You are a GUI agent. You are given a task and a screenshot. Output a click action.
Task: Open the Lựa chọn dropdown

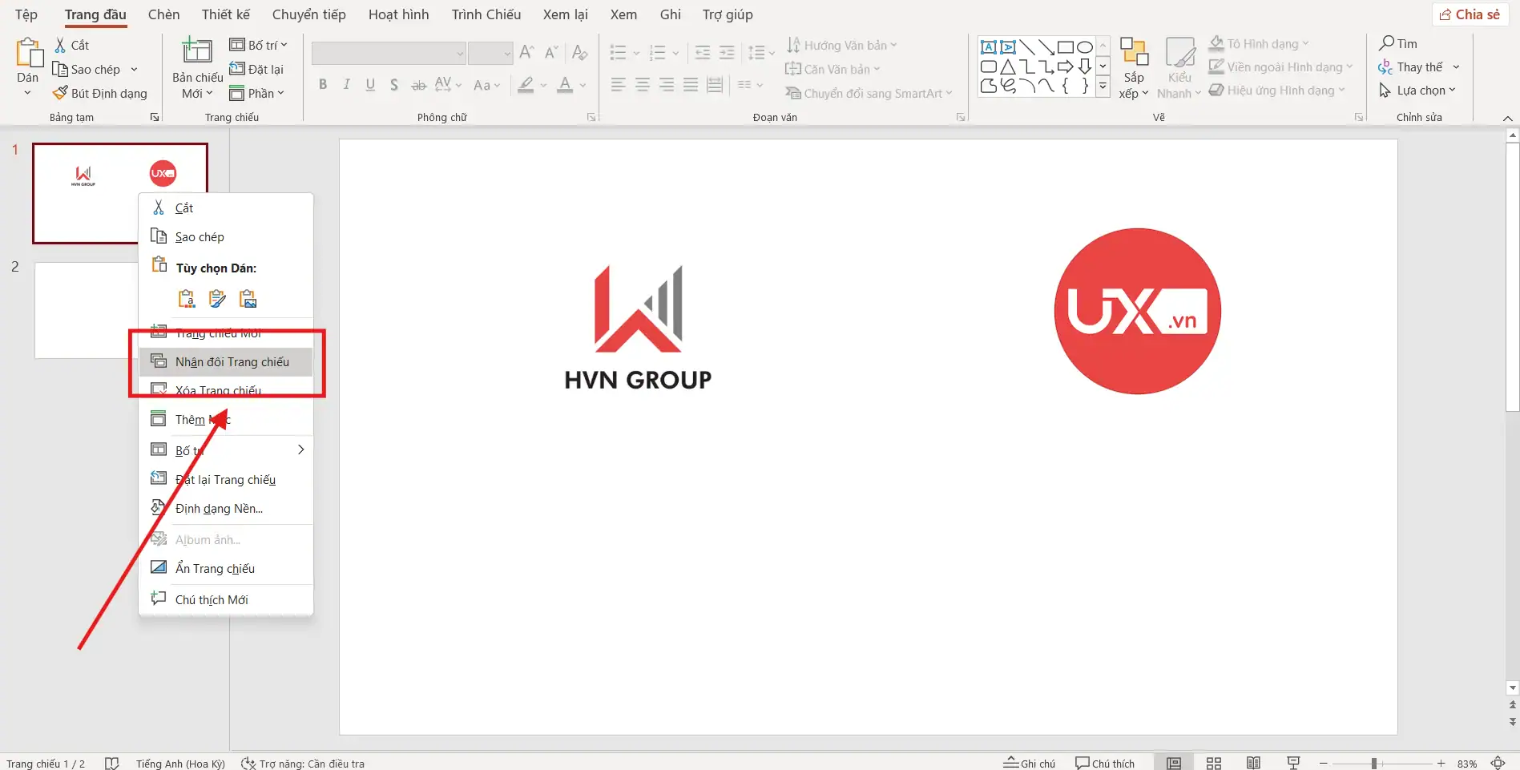(x=1418, y=91)
